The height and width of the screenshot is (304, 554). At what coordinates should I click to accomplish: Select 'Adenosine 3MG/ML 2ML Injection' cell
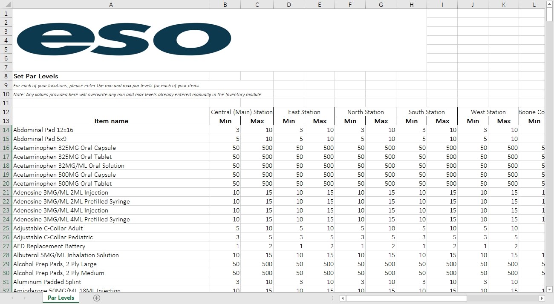tap(111, 192)
